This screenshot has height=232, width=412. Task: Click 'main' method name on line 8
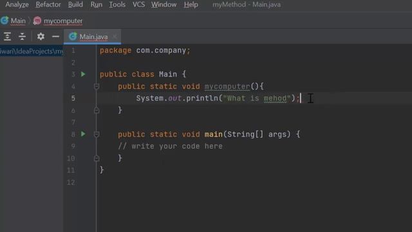coord(213,135)
